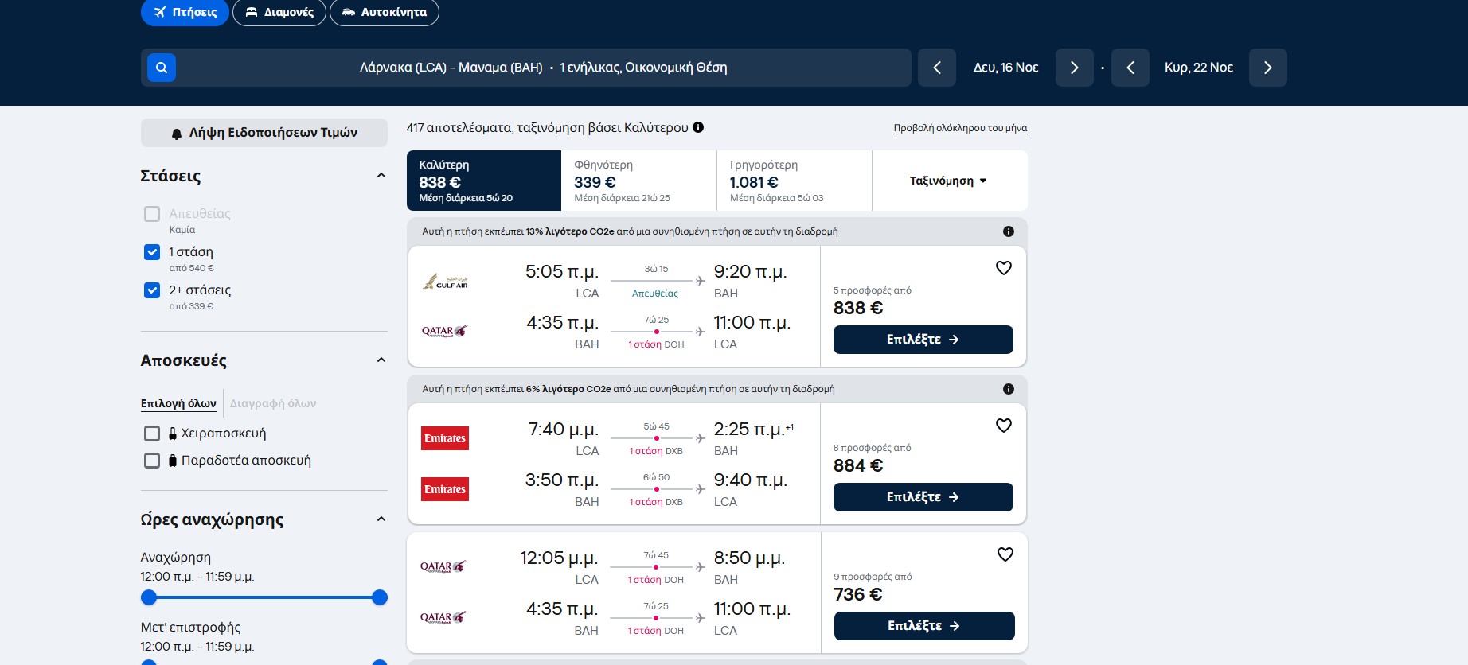Enable the Χειραποσκευή baggage checkbox
The width and height of the screenshot is (1468, 665).
[x=152, y=434]
